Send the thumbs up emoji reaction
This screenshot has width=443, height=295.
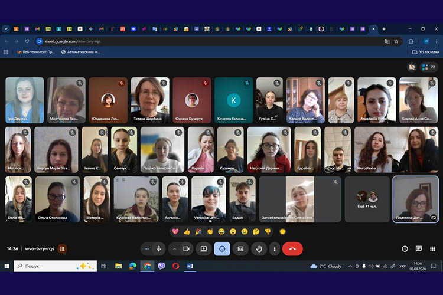(x=187, y=231)
